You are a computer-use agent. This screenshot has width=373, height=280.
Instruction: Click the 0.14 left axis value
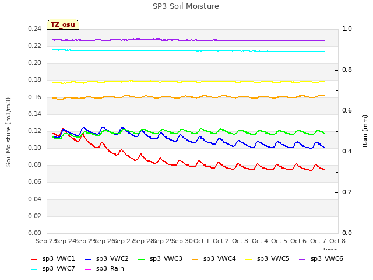tap(35, 114)
